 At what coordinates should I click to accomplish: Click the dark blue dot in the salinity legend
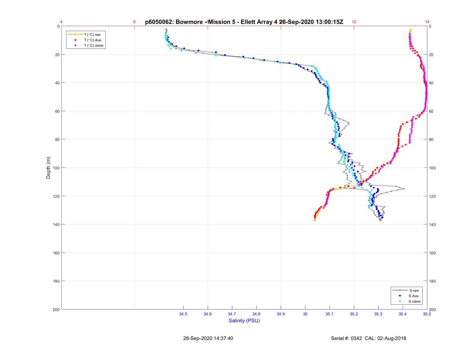tap(400, 296)
